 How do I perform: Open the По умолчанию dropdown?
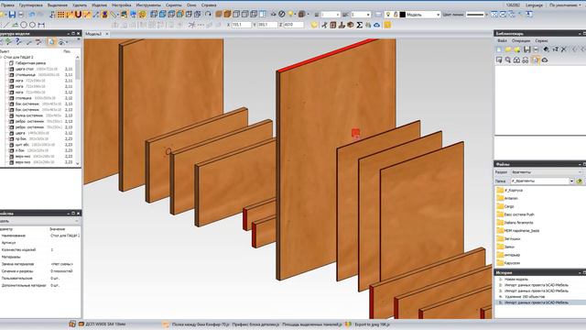click(566, 5)
